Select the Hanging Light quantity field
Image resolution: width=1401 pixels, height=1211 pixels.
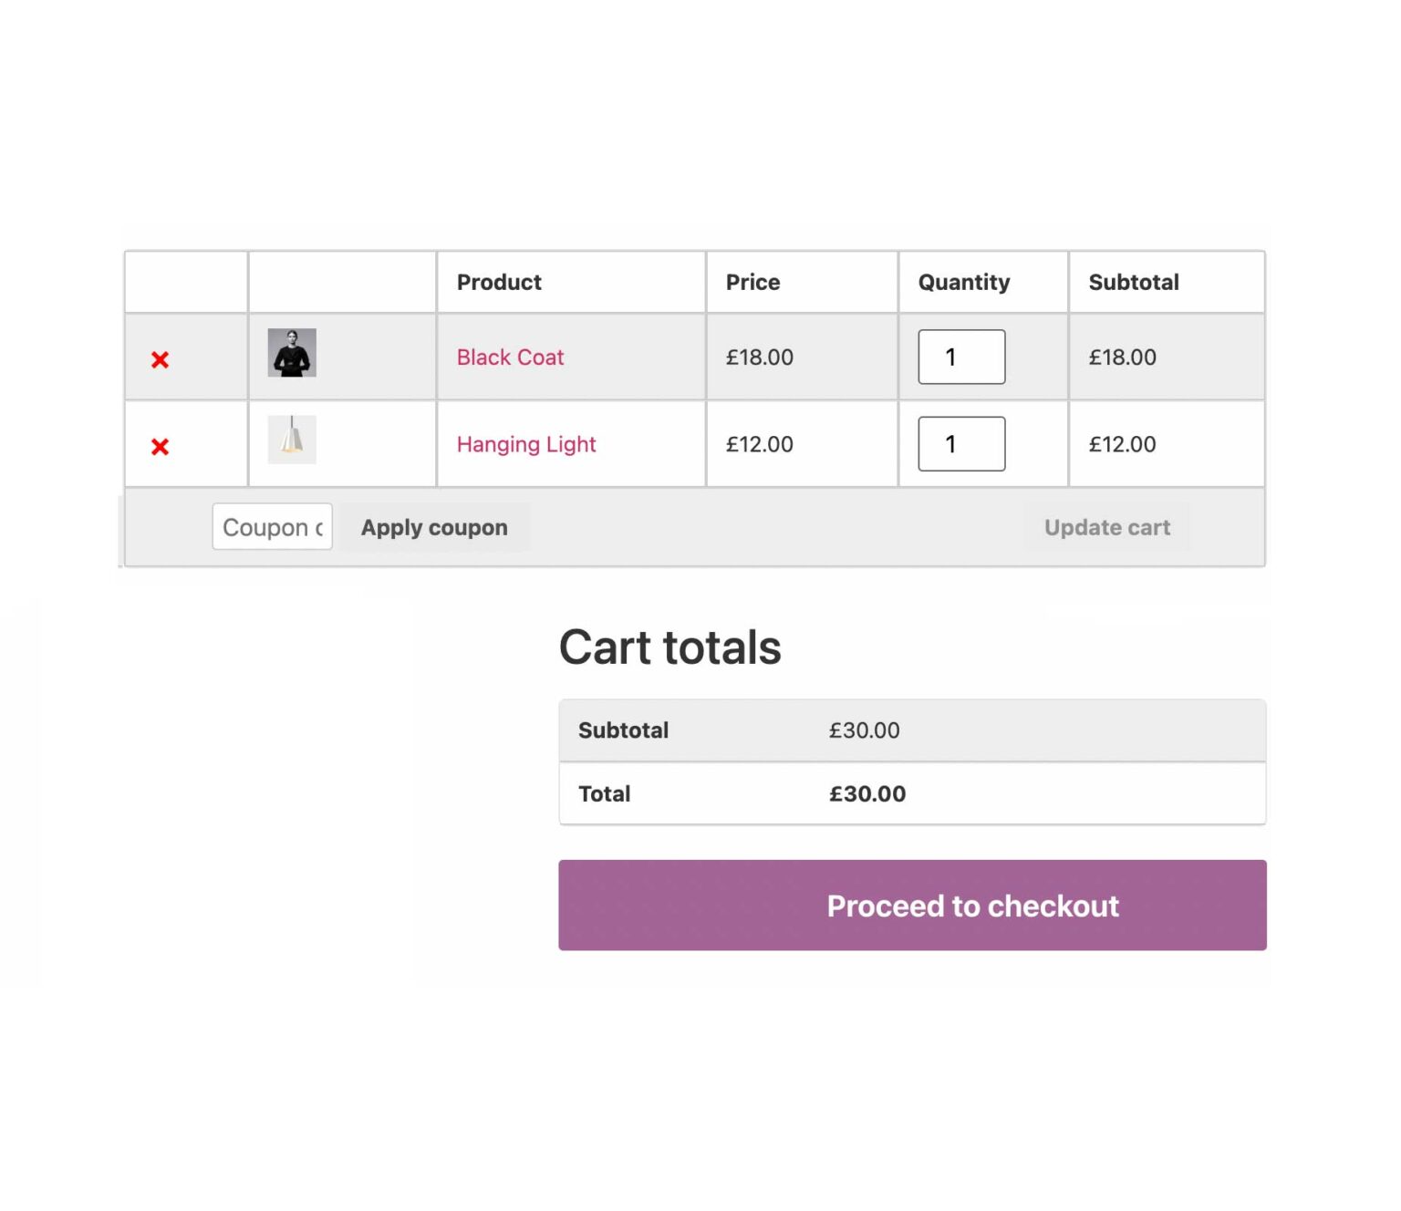click(960, 444)
